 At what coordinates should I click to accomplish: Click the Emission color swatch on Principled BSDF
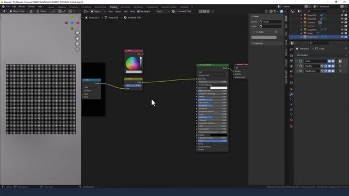219,135
